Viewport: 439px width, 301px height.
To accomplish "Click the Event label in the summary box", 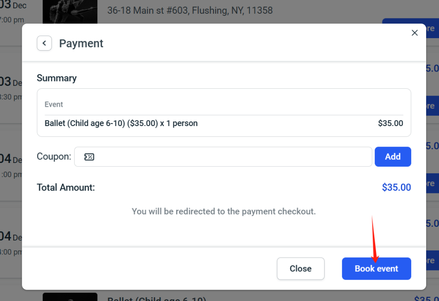I will [x=54, y=104].
